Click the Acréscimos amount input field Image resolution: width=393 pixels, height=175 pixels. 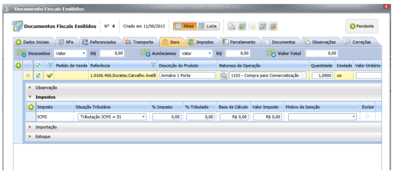click(238, 54)
